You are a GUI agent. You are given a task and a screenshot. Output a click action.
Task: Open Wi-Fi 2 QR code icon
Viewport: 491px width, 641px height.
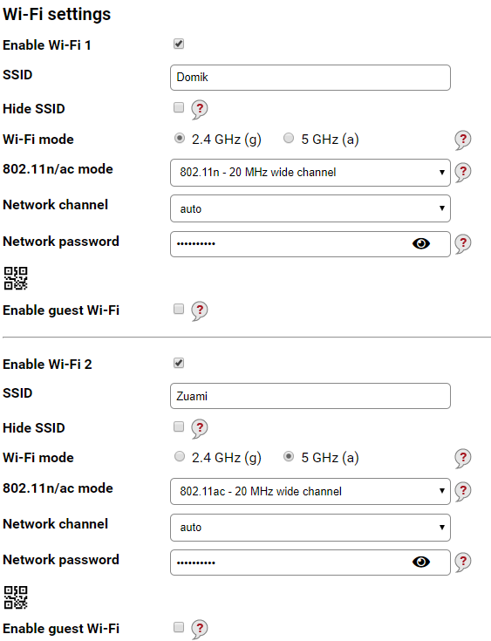(x=16, y=597)
